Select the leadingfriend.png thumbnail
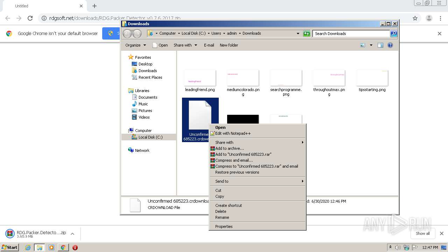This screenshot has height=252, width=448. point(200,78)
